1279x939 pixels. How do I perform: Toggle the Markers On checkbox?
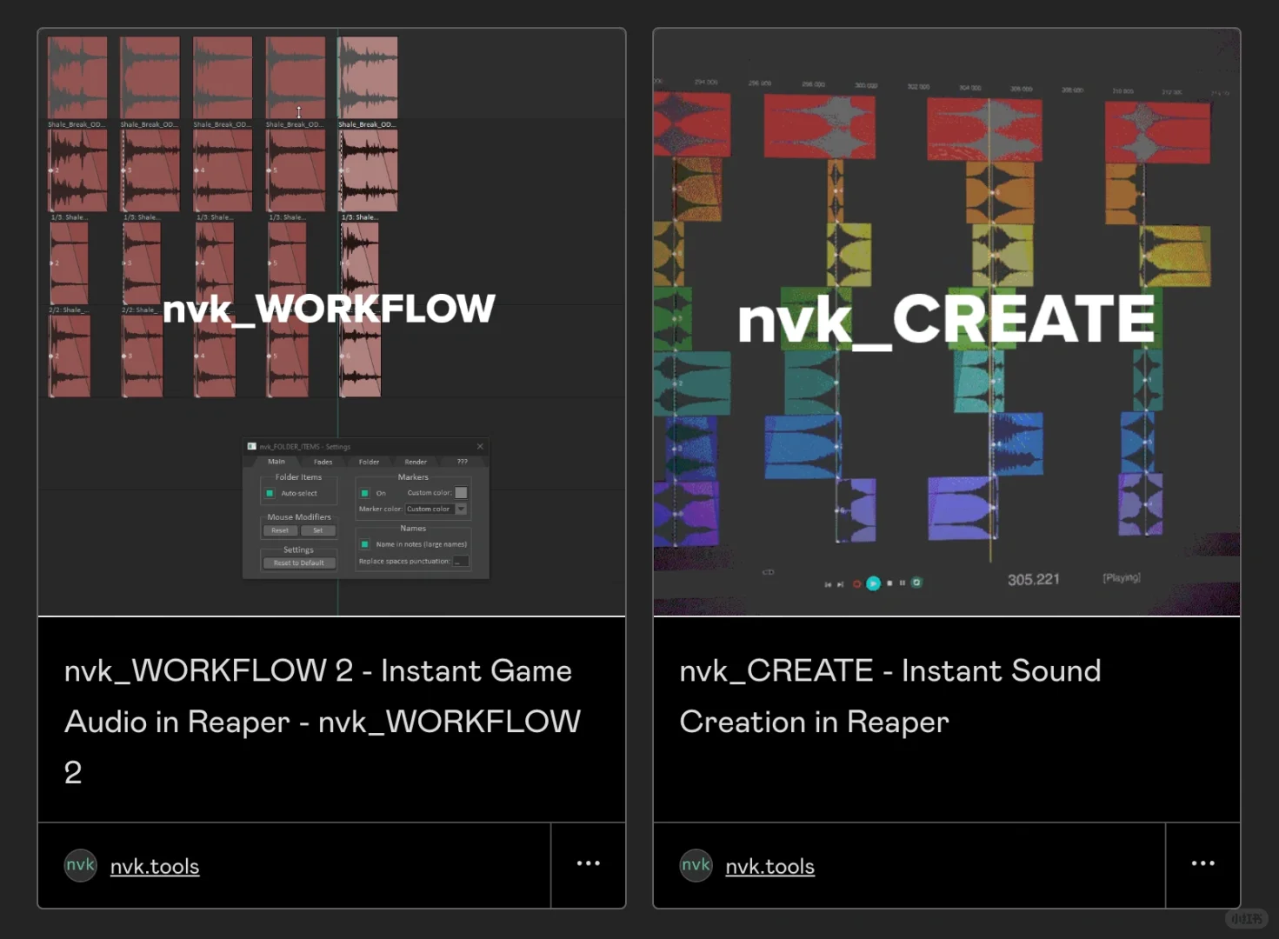coord(365,493)
